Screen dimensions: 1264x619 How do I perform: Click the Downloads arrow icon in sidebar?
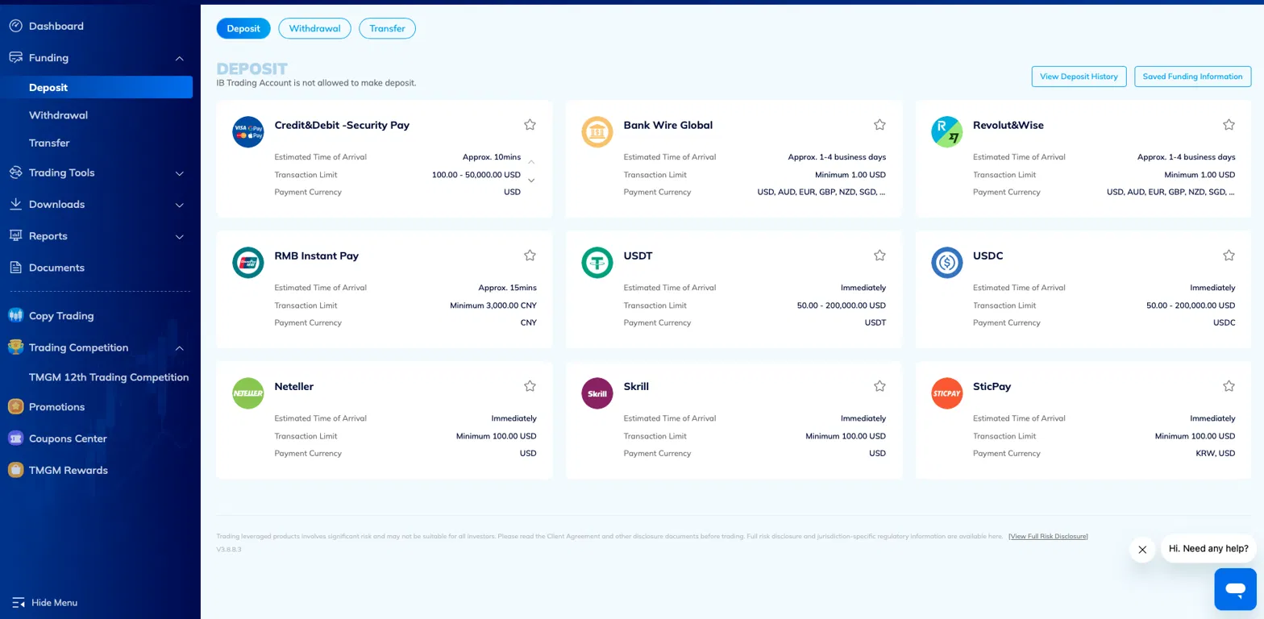15,205
